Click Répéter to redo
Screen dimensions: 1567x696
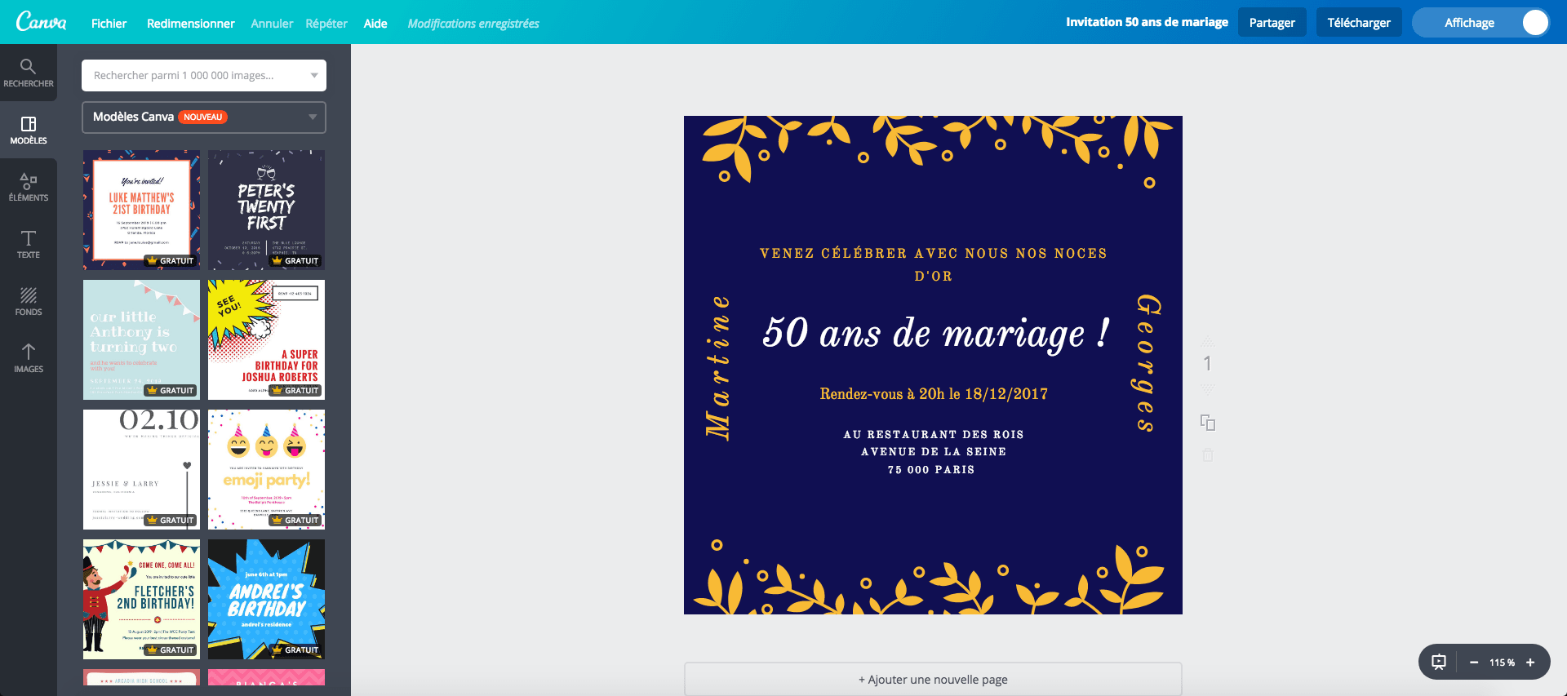point(326,23)
